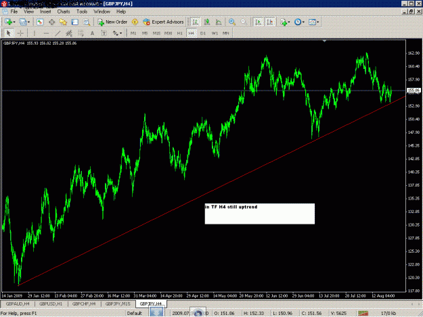Open the Terminal panel
The height and width of the screenshot is (317, 423).
[x=74, y=22]
